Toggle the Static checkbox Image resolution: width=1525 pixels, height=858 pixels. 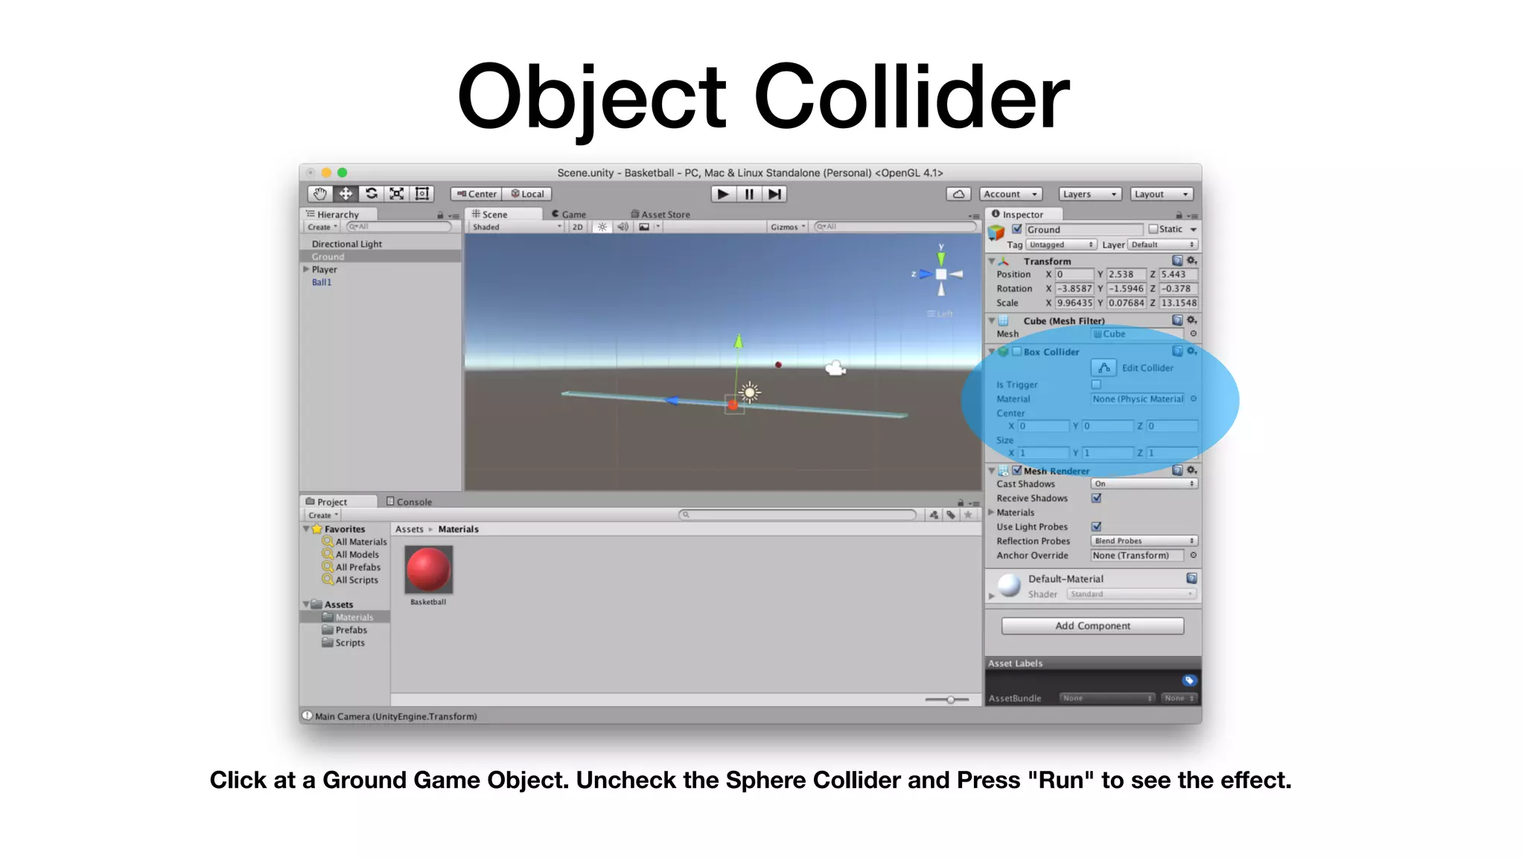(1153, 229)
